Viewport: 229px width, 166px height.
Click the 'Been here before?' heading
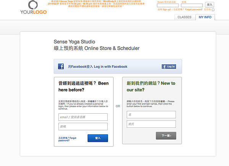coord(83,86)
